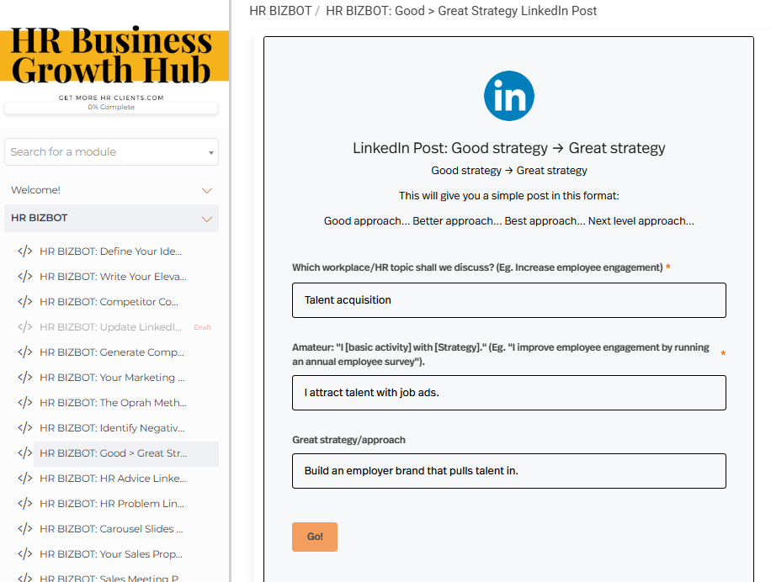
Task: Open HR BIZBOT: HR Problem Lin... lesson
Action: tap(112, 504)
